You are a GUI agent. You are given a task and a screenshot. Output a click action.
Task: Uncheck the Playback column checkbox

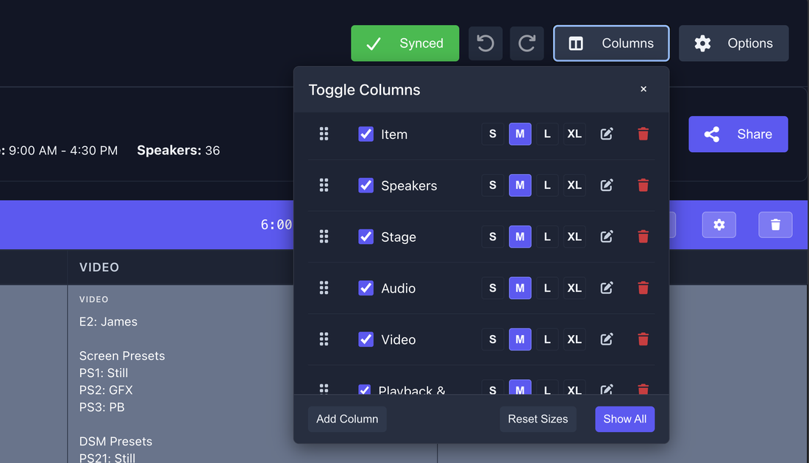(x=365, y=390)
